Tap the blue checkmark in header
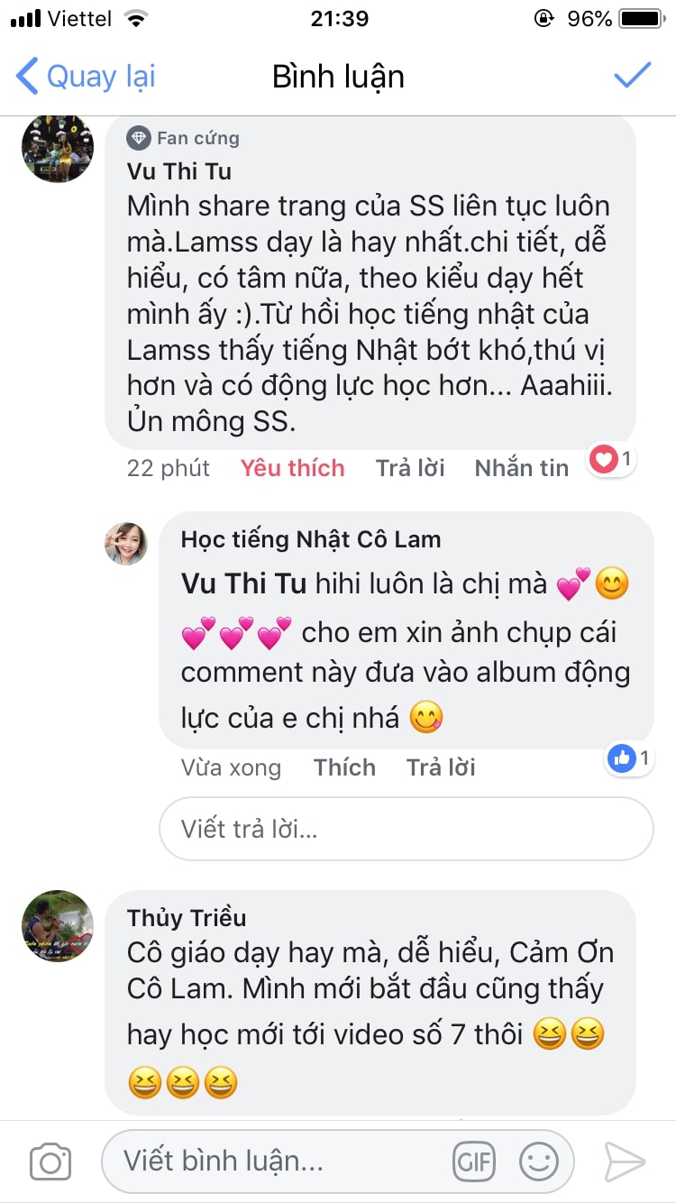The height and width of the screenshot is (1203, 676). 632,76
